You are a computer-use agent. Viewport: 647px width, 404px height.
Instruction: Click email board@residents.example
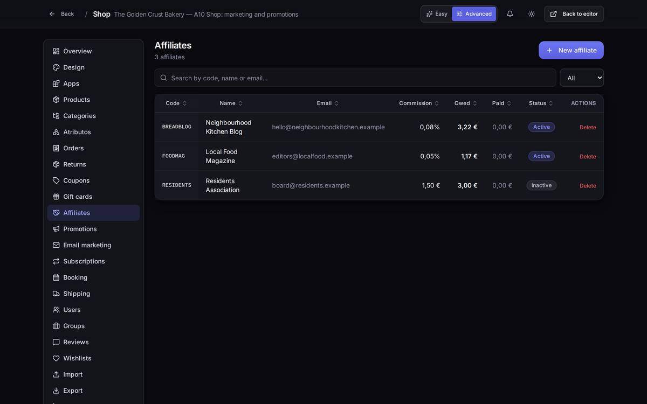point(311,185)
